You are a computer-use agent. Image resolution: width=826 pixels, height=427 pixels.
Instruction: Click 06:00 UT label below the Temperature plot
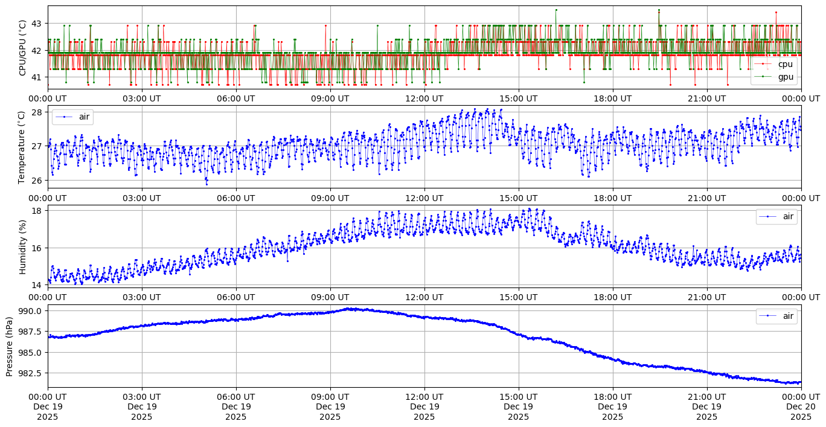click(235, 197)
